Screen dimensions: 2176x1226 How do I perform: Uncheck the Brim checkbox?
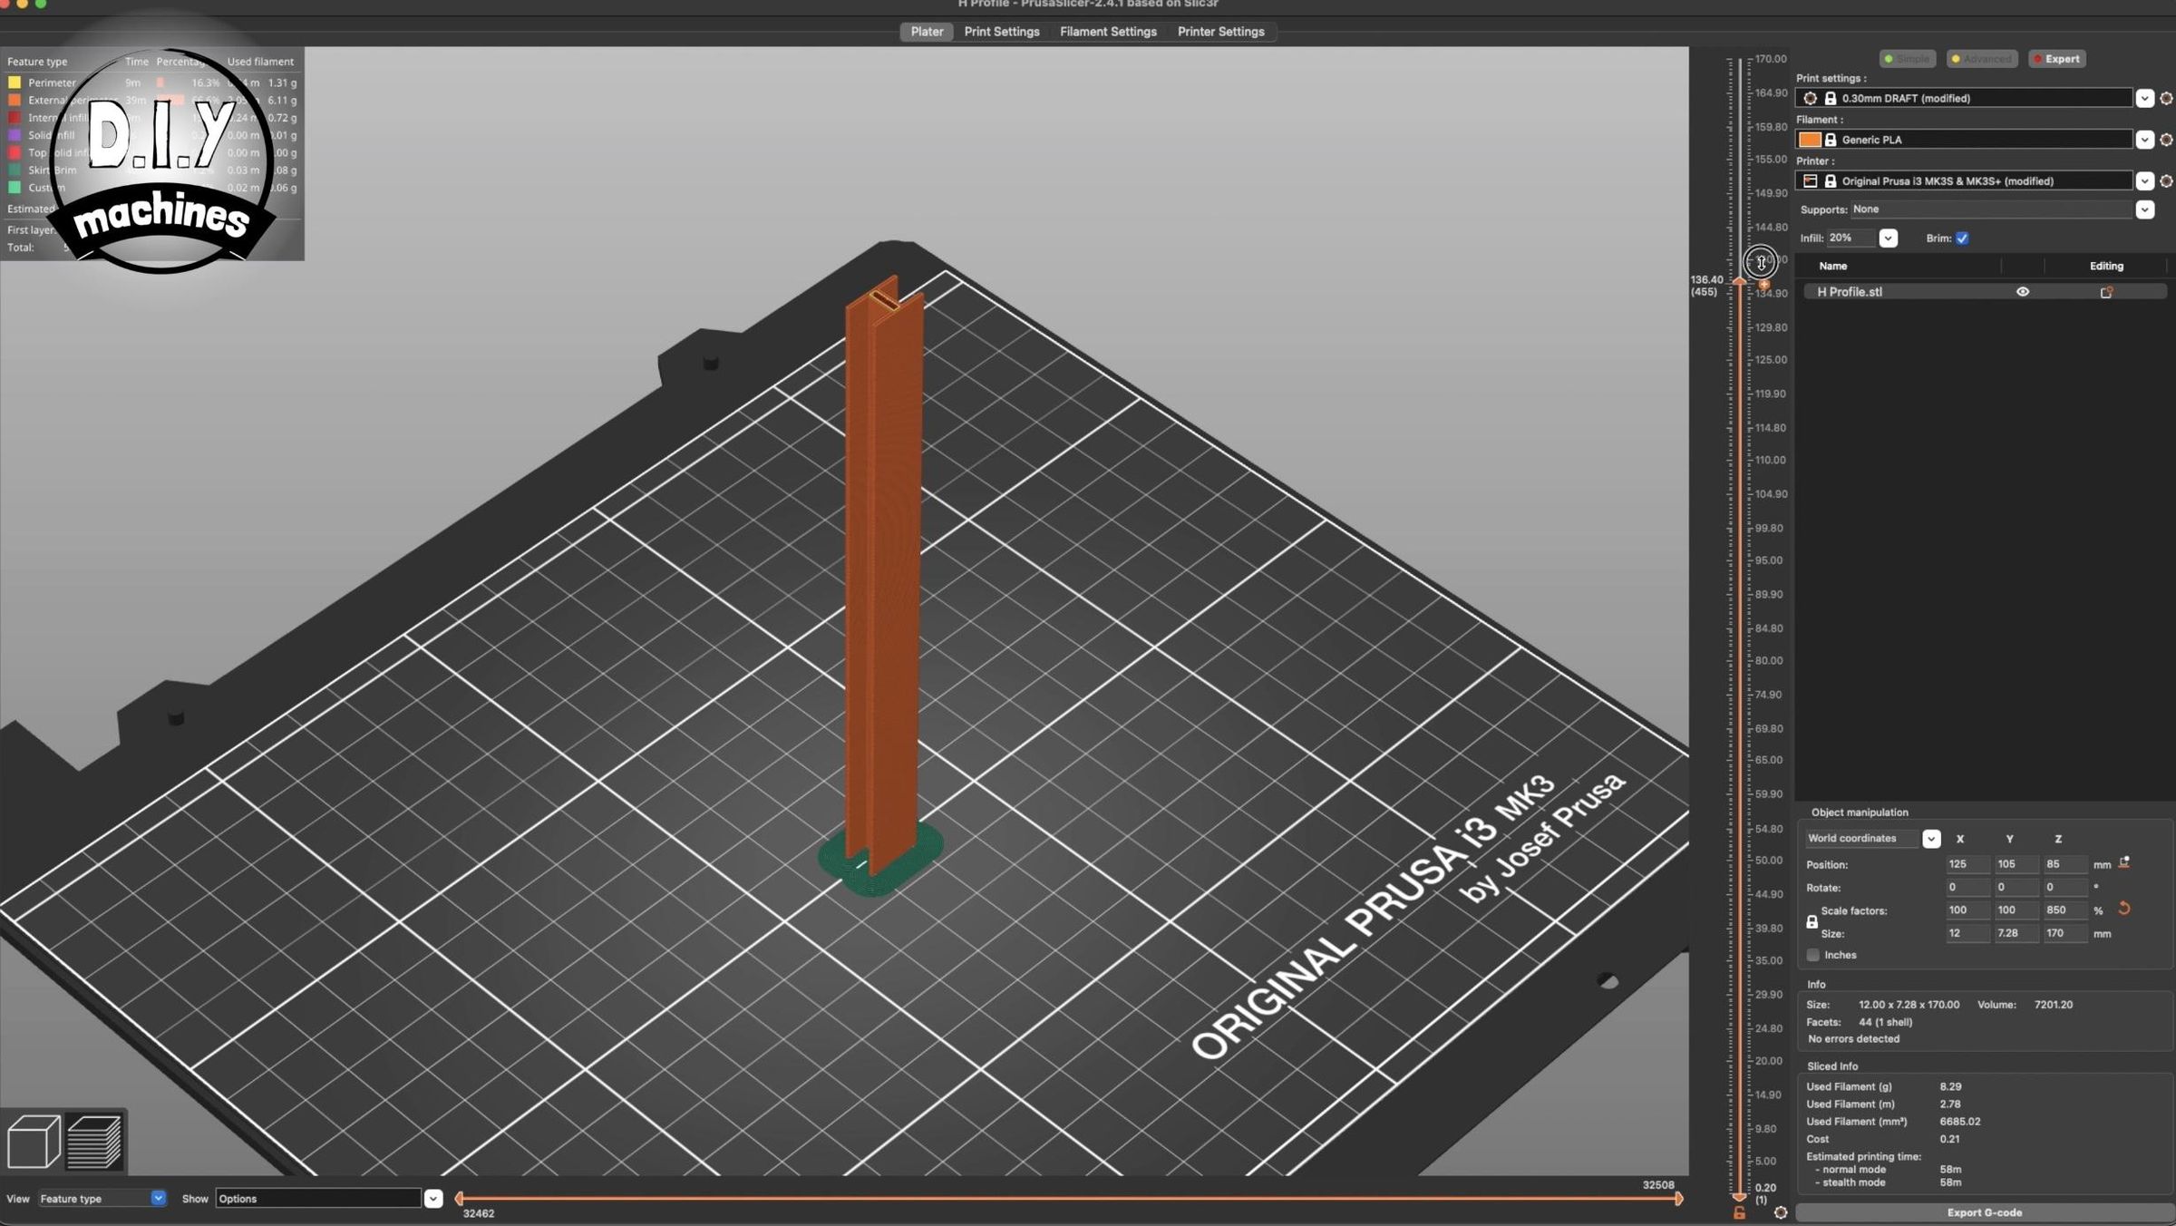pos(1961,238)
